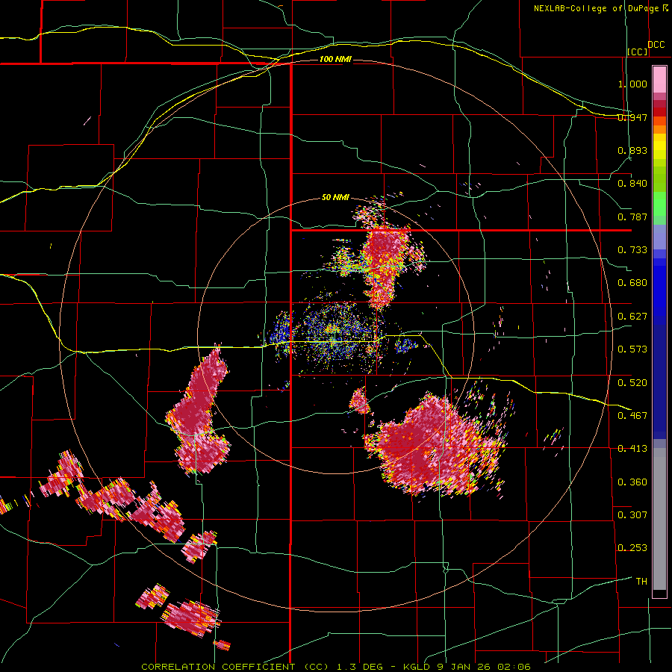Select the 0.627 scale value
The image size is (672, 672).
[x=632, y=317]
